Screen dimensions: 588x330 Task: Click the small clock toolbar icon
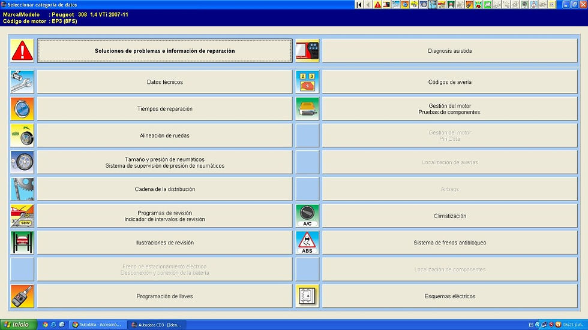405,4
